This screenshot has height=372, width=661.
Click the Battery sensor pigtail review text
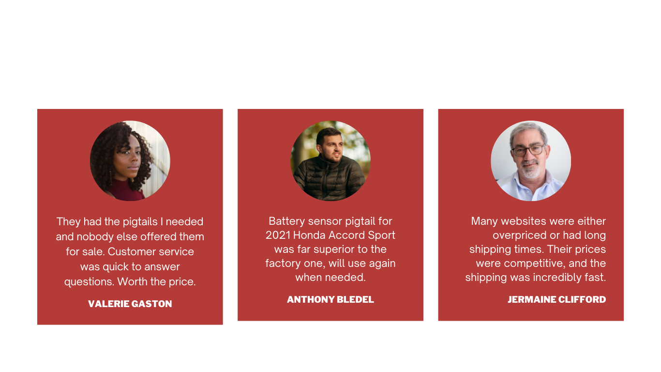click(x=330, y=249)
